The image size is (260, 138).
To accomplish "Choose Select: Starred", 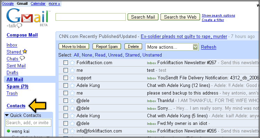I will [x=132, y=55].
